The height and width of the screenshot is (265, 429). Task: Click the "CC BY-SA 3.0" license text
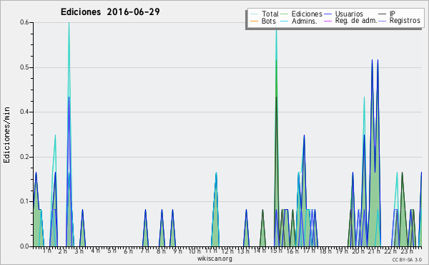click(x=407, y=260)
